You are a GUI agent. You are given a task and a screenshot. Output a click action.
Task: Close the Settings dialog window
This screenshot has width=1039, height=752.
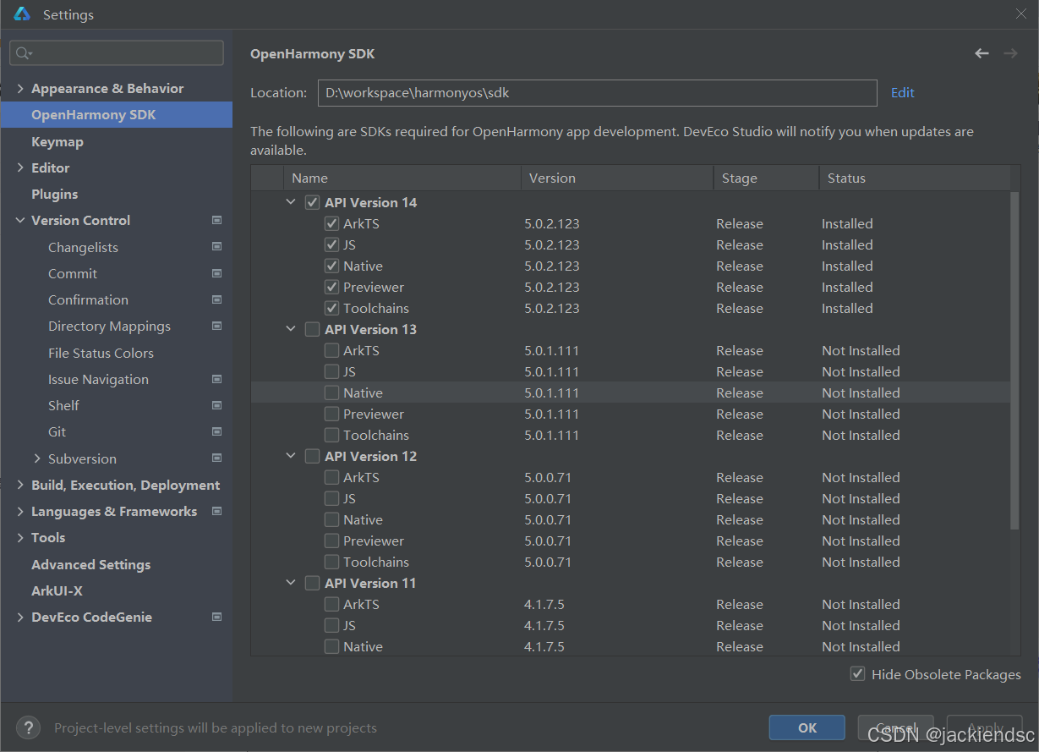(x=1021, y=14)
